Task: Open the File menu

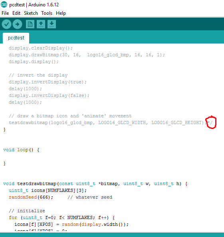Action: point(5,13)
